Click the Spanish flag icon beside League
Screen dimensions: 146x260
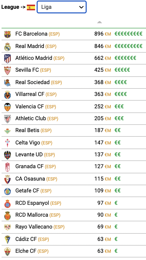(x=31, y=8)
